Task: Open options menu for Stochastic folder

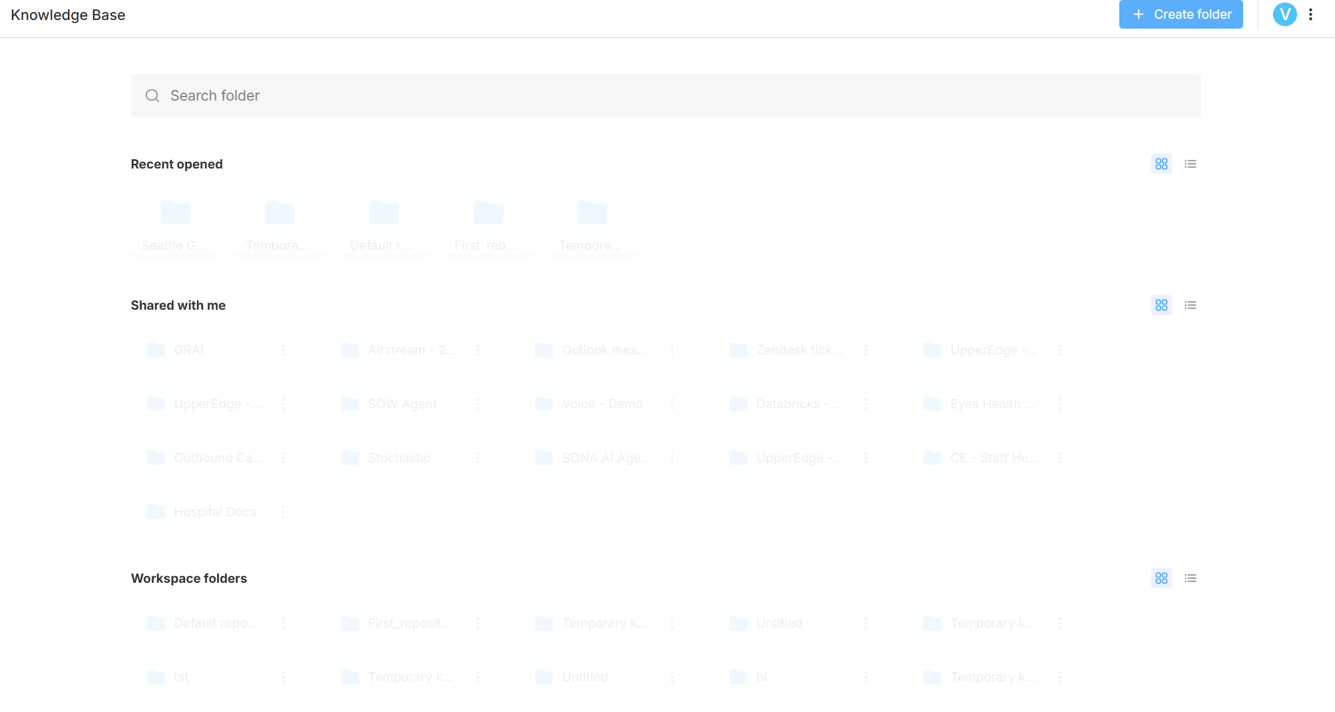Action: (x=477, y=458)
